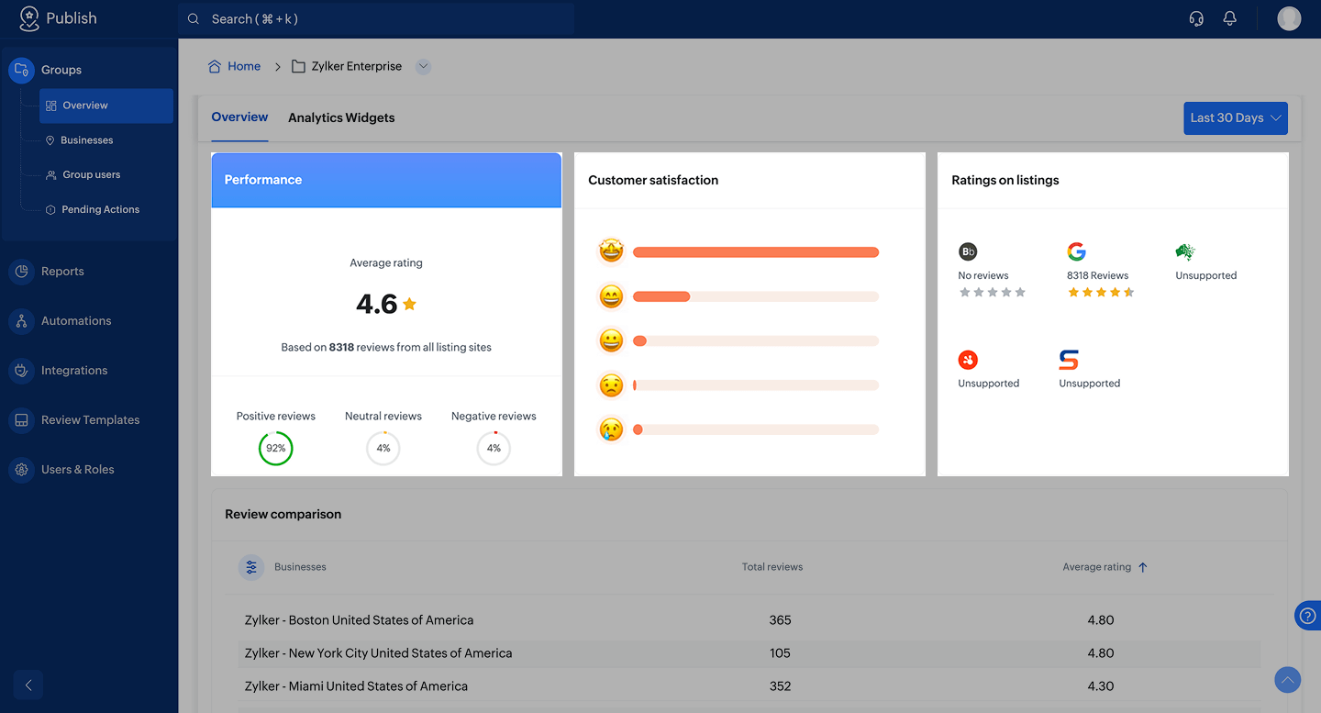
Task: Select Businesses in the Groups menu
Action: click(86, 140)
